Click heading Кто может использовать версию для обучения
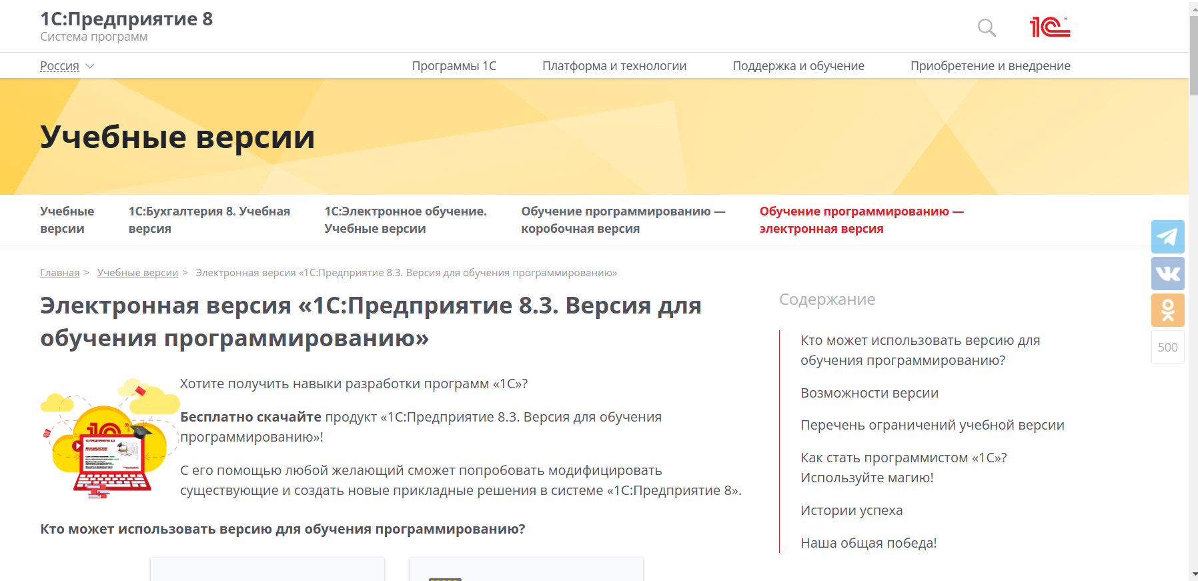This screenshot has height=581, width=1198. point(283,529)
